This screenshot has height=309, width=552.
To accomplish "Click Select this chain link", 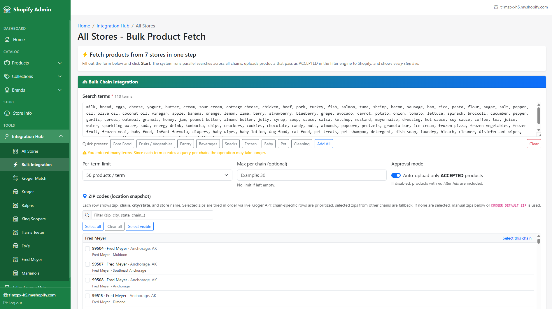I will 517,238.
